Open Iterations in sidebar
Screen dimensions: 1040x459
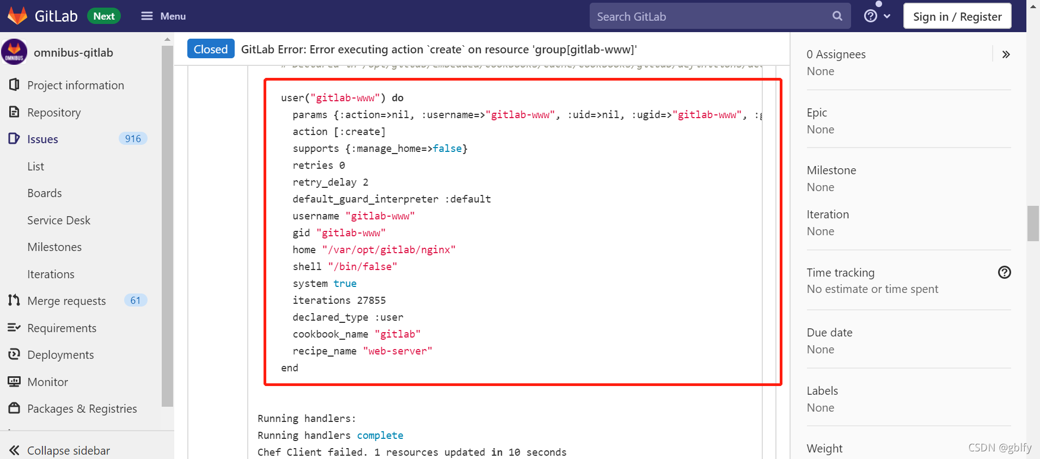tap(51, 274)
